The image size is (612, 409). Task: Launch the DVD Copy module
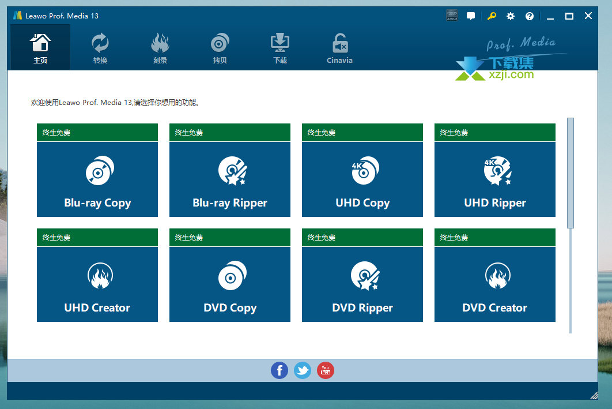coord(230,284)
